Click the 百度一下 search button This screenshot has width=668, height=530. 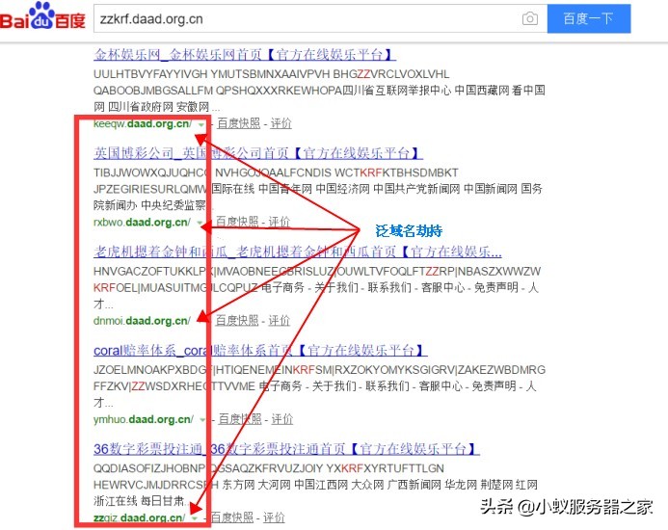coord(588,18)
